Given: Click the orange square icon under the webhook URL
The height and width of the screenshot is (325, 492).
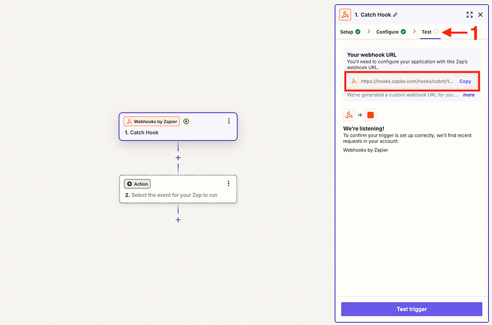Looking at the screenshot, I should [x=370, y=115].
